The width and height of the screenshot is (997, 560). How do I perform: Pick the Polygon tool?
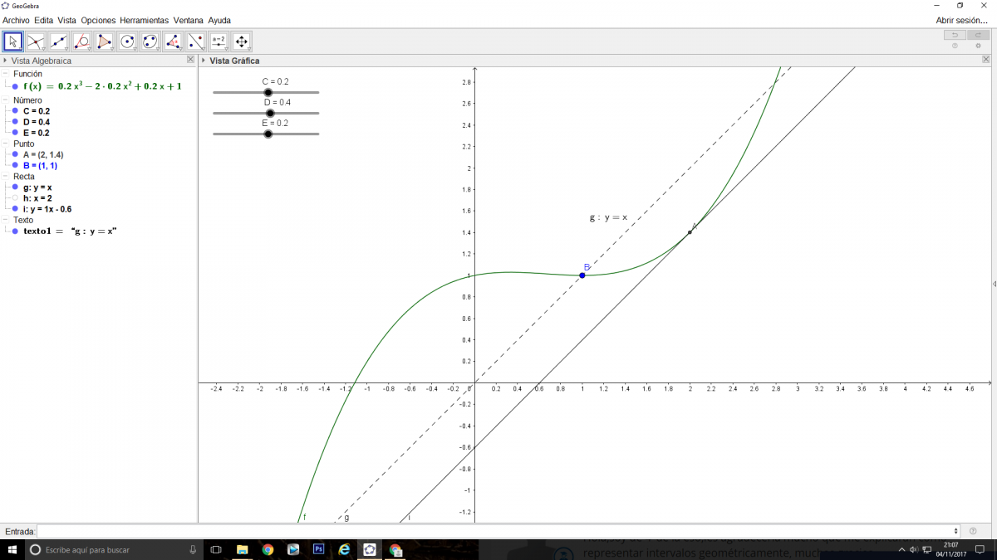(105, 41)
